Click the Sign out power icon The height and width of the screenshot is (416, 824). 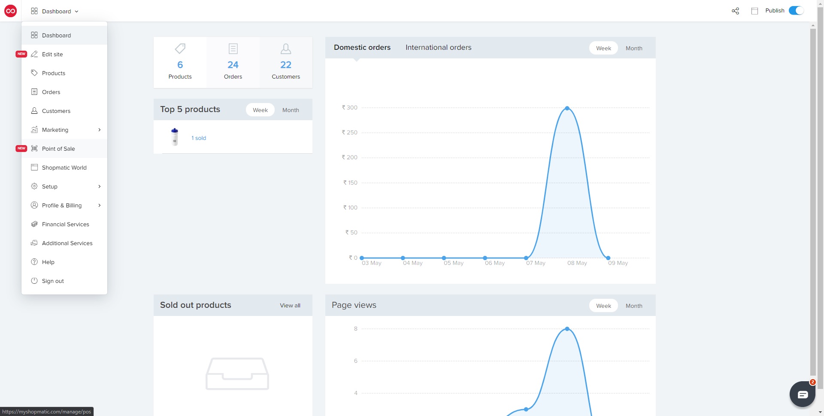coord(34,281)
